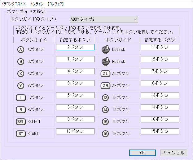The height and width of the screenshot is (160, 193).
Task: Click the Rstick guide label text
Action: click(x=119, y=61)
